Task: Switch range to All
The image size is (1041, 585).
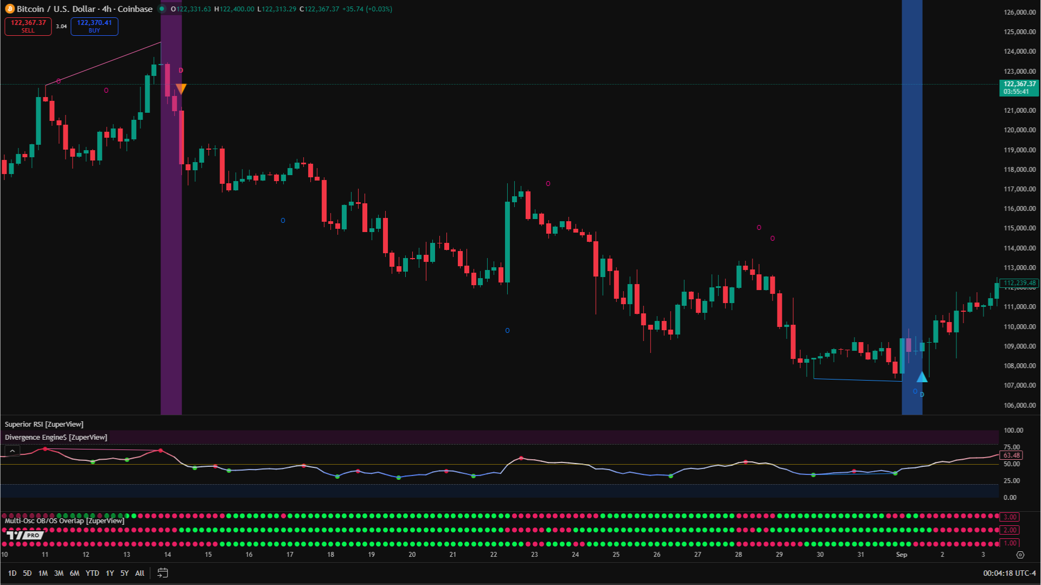Action: [139, 573]
